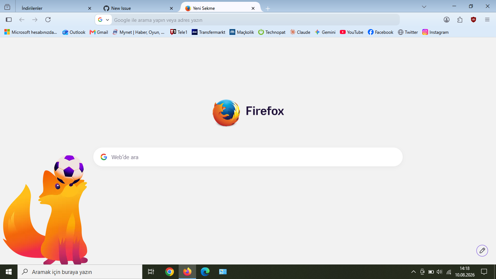
Task: Open the Firefox View icon in tab strip
Action: click(7, 7)
